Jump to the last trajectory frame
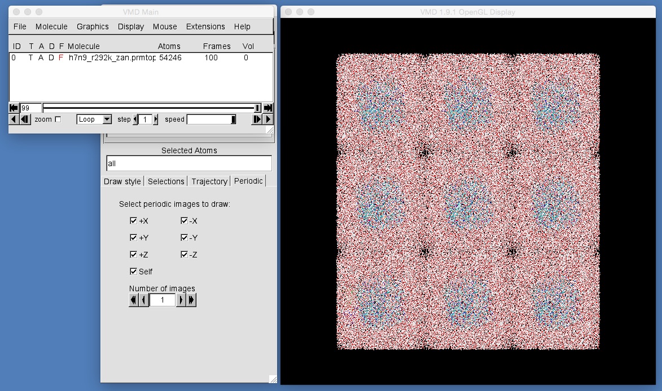The height and width of the screenshot is (391, 662). (268, 108)
